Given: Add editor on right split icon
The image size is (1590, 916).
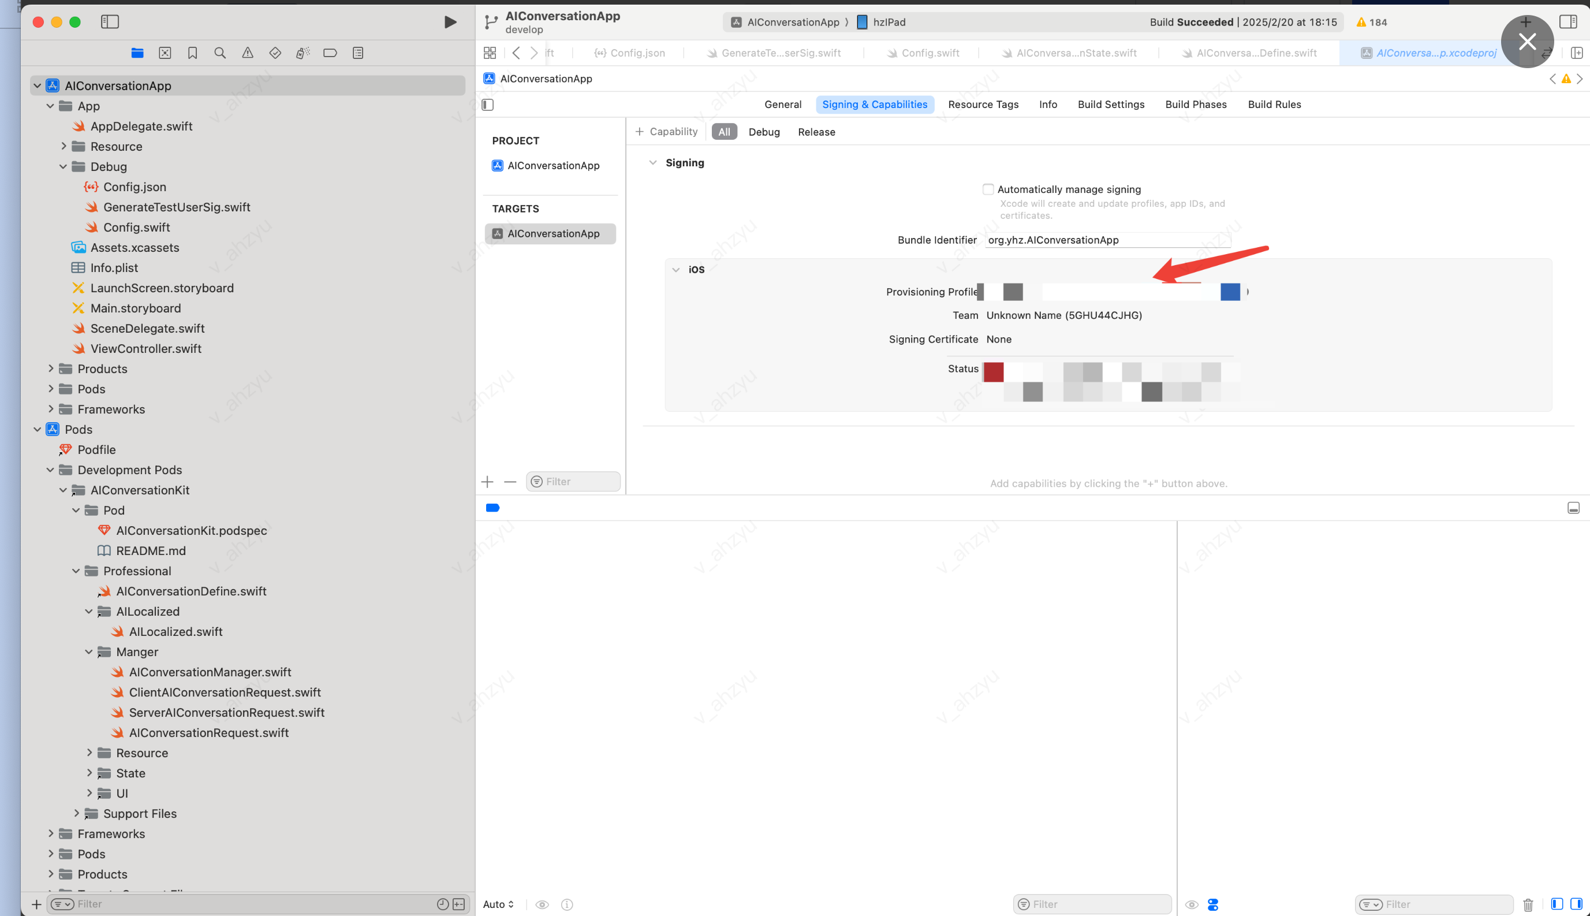Looking at the screenshot, I should 1577,53.
